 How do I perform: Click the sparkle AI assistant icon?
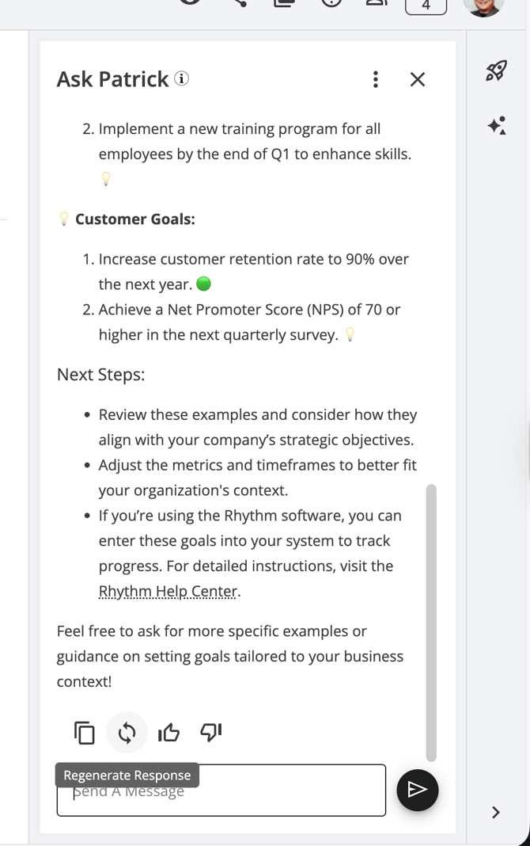tap(497, 125)
